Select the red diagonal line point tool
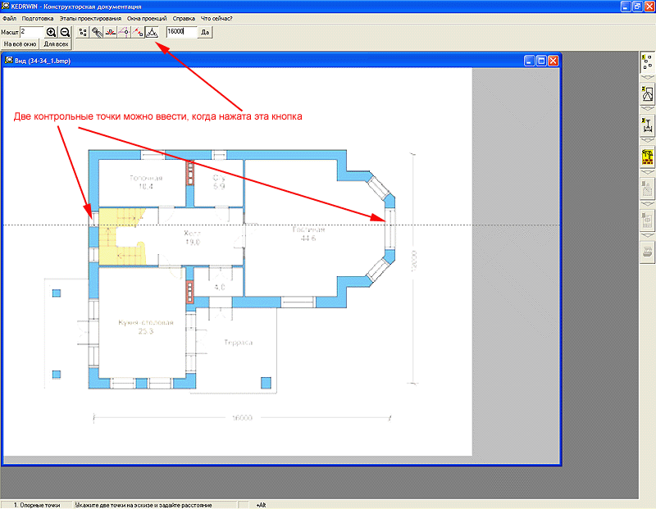Viewport: 656px width, 509px height. [138, 32]
